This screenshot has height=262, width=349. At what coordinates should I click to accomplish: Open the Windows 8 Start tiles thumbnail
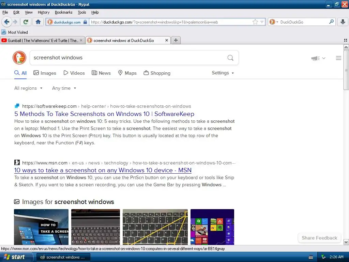[212, 227]
